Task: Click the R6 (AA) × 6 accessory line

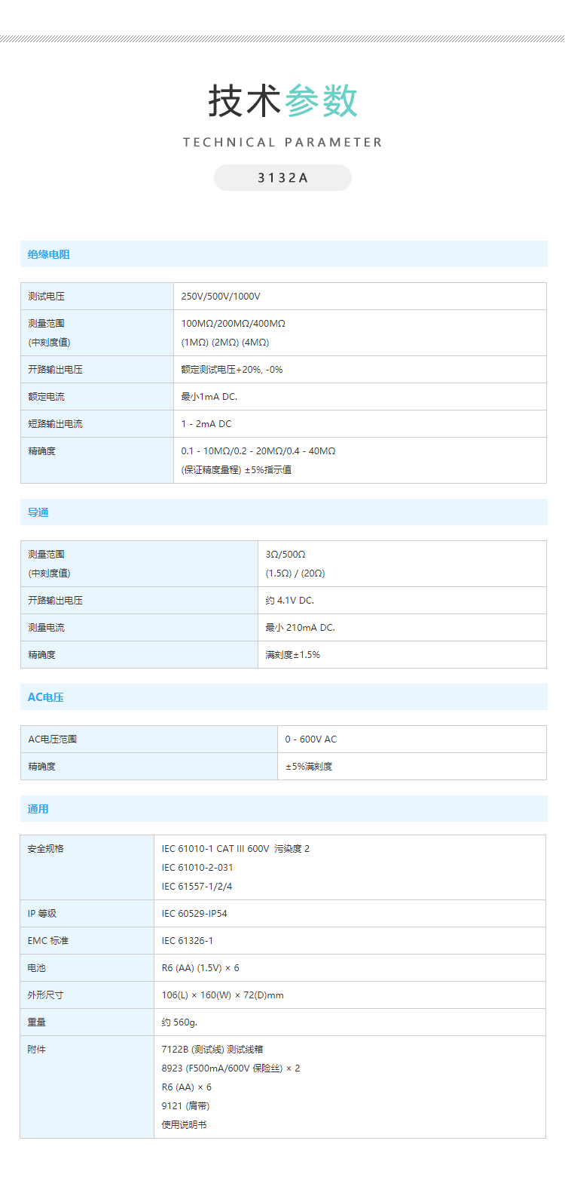Action: [x=187, y=1087]
